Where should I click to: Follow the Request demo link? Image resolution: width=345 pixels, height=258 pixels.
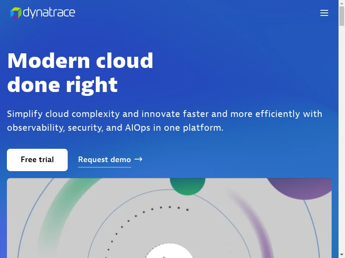click(x=104, y=160)
